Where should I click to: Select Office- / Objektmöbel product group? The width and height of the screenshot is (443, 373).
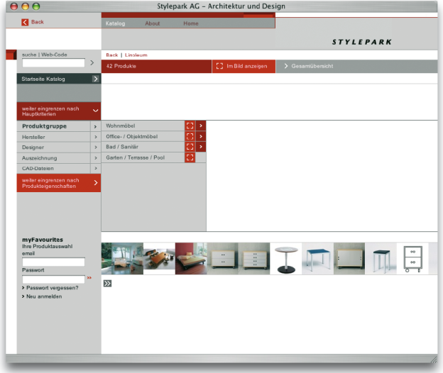[131, 137]
